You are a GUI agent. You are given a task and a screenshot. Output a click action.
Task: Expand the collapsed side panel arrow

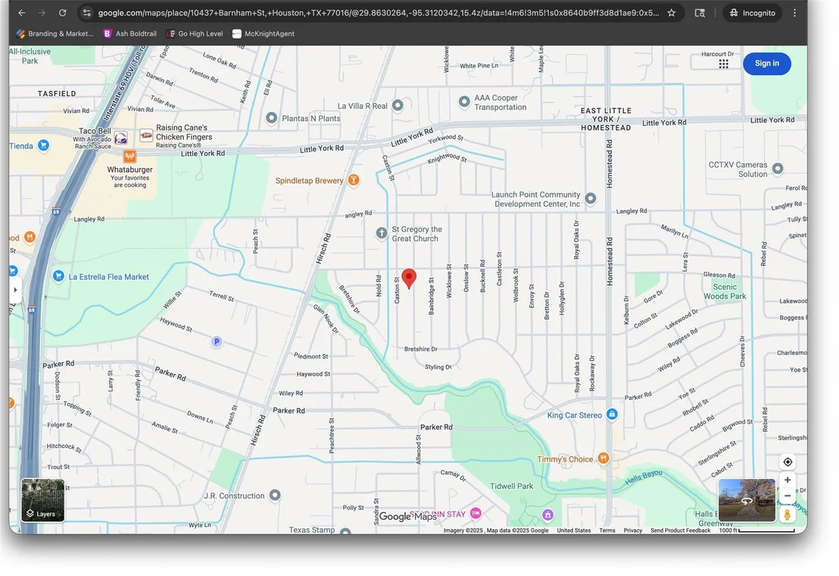coord(15,290)
